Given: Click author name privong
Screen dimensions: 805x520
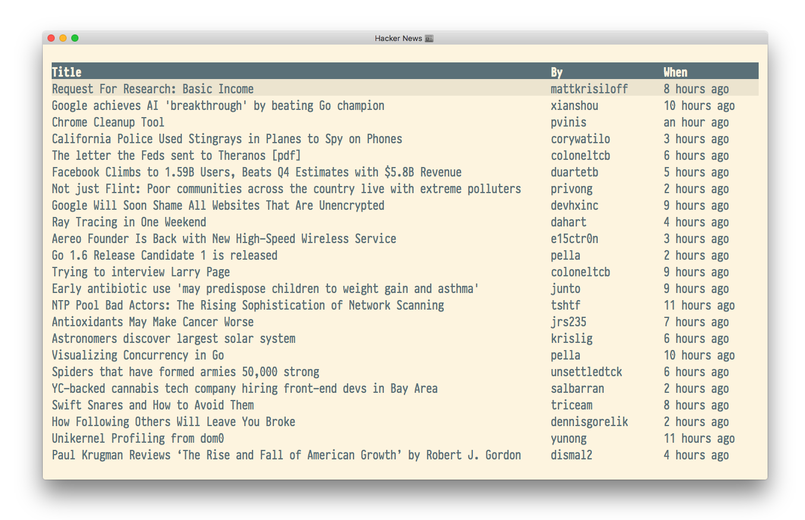Looking at the screenshot, I should 572,188.
